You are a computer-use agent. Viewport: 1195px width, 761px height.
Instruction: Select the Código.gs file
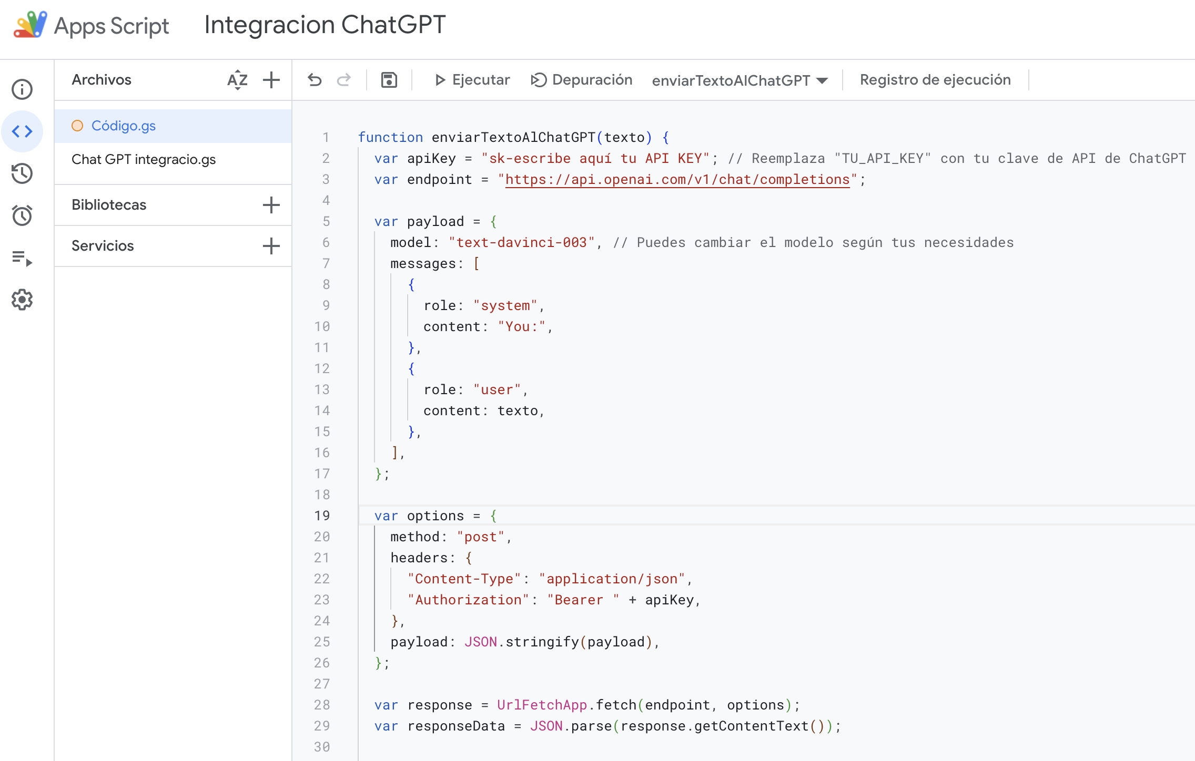click(x=124, y=126)
